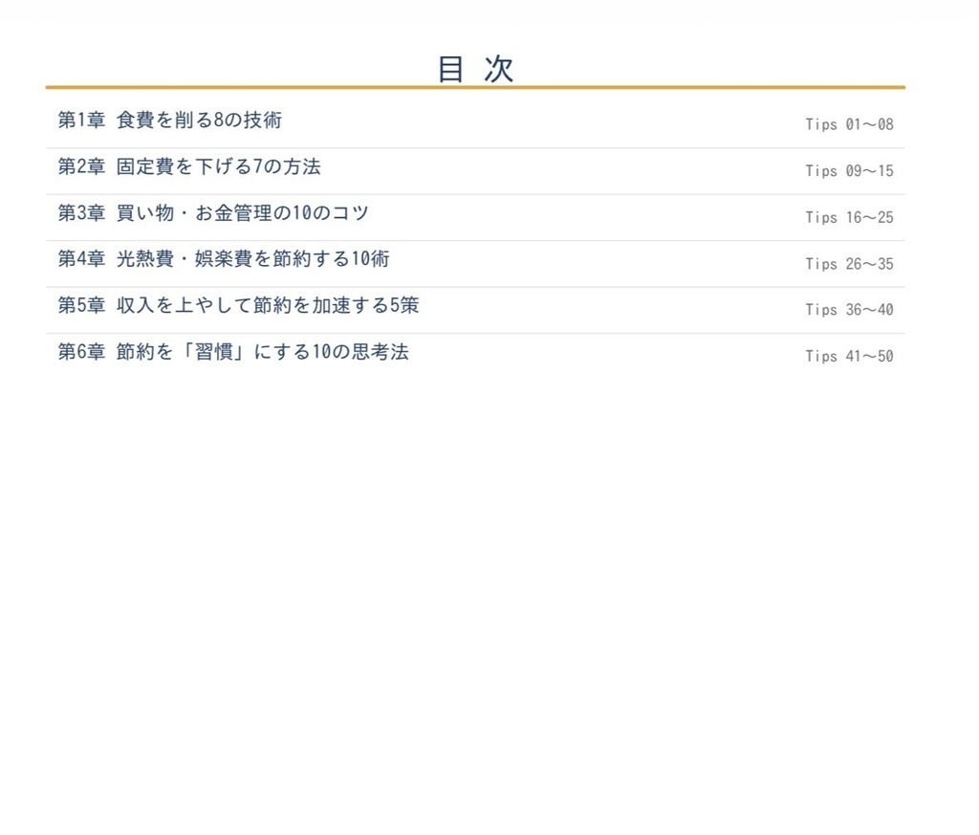Select the Tips 36～40 label
Screen dimensions: 979x835
point(849,310)
